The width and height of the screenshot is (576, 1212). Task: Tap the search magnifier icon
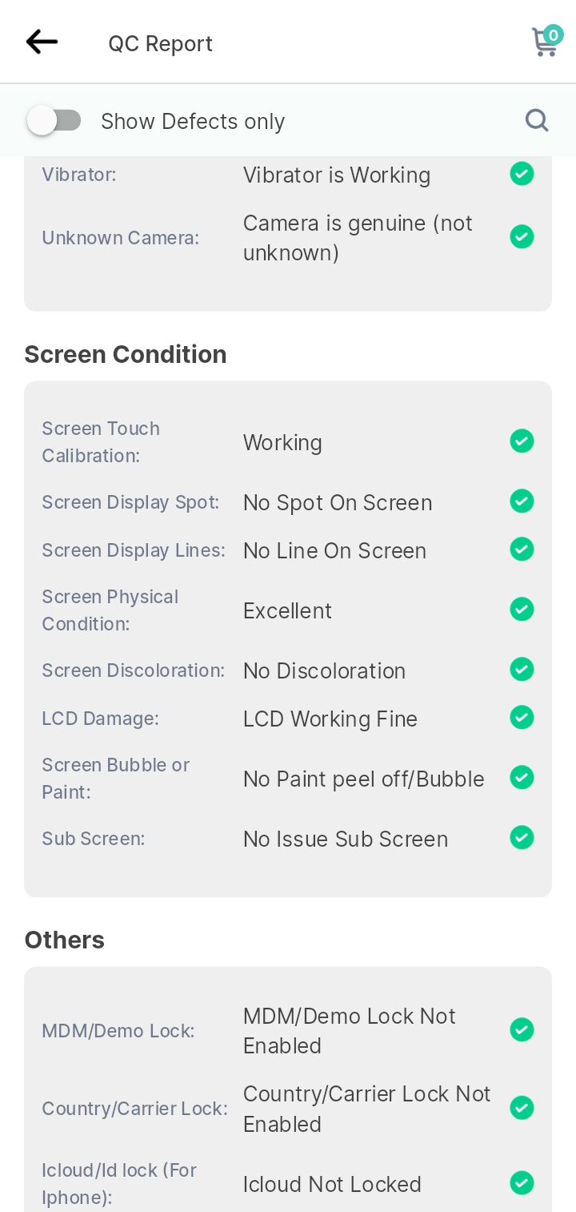point(537,120)
